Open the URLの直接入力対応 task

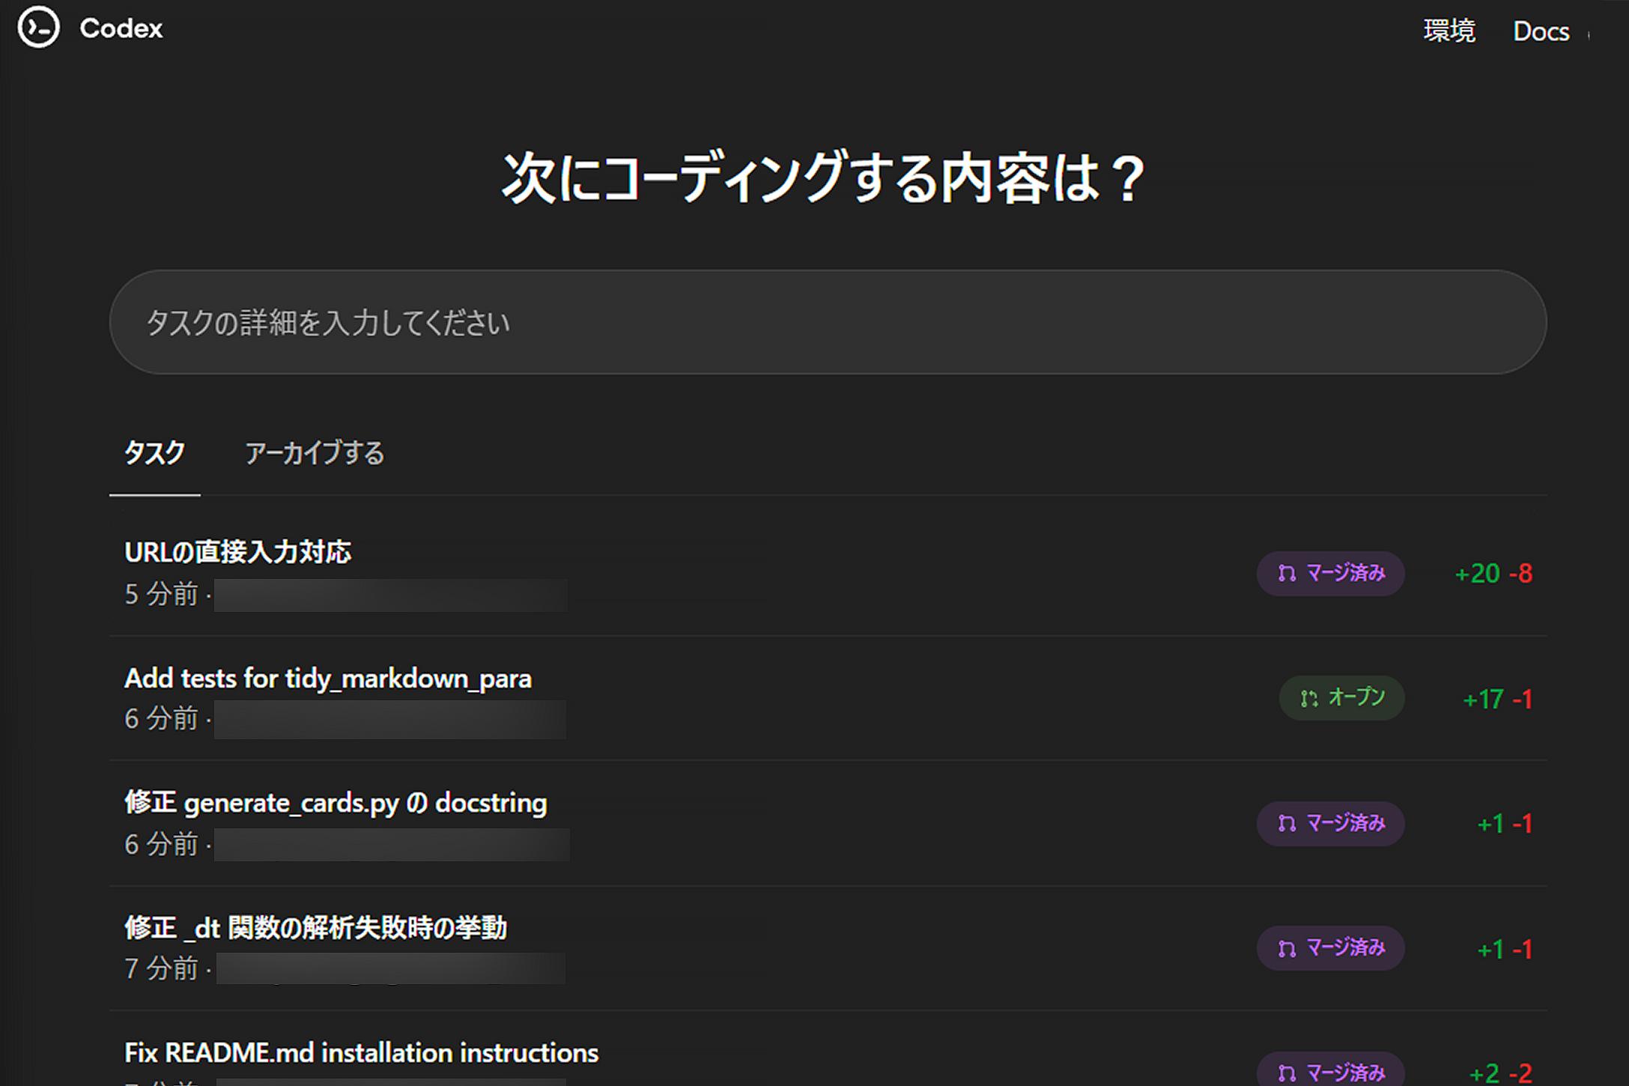click(240, 552)
